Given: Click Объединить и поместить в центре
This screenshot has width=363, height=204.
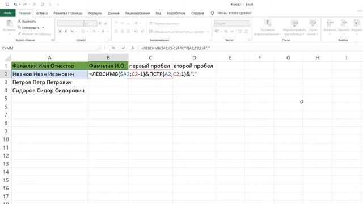Looking at the screenshot, I should point(176,32).
